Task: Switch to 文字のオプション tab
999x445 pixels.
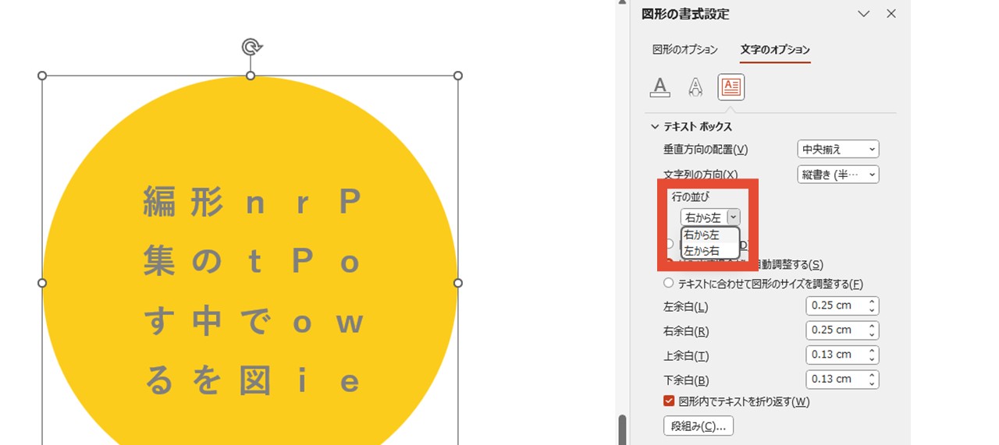Action: coord(775,50)
